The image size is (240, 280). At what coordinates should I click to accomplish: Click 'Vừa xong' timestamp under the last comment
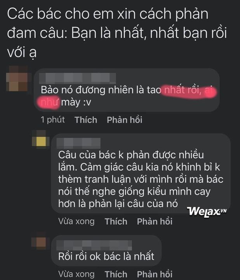point(77,274)
